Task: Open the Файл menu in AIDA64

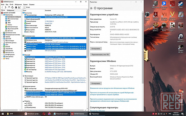Action: pos(2,4)
